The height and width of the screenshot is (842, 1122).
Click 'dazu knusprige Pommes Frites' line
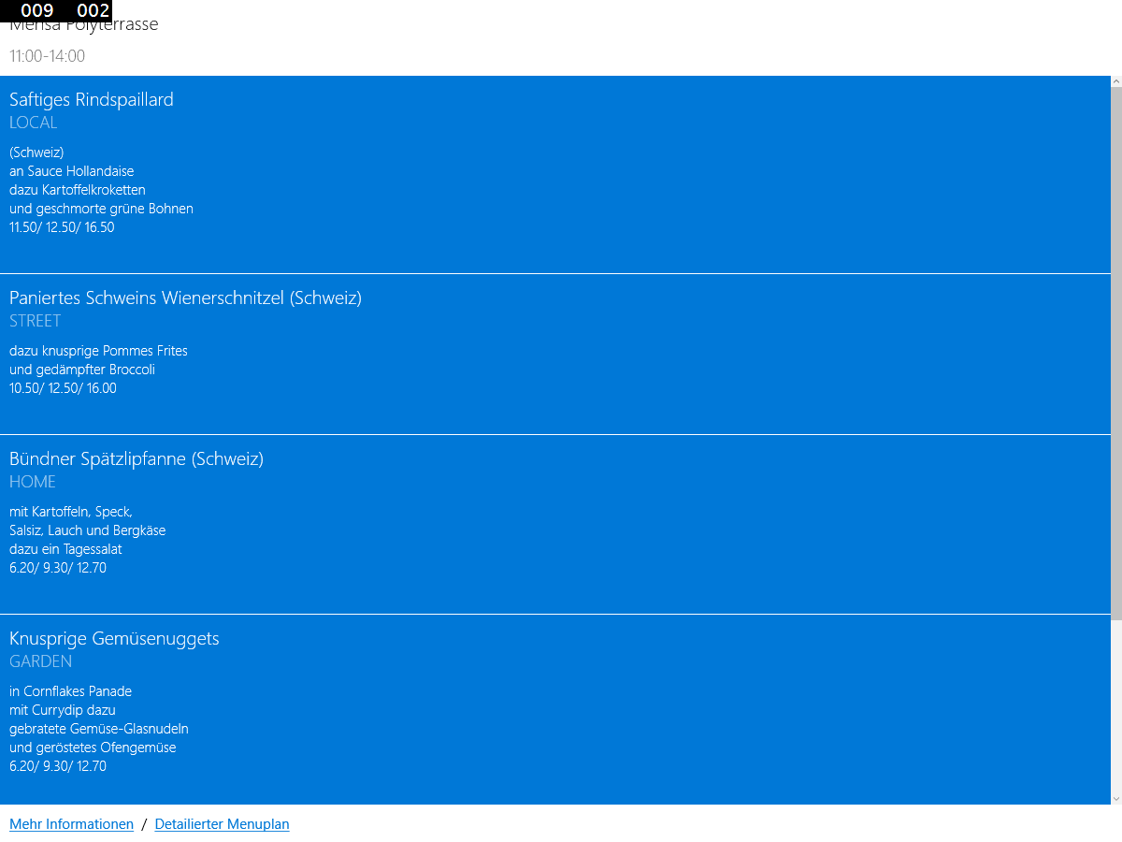pos(98,351)
